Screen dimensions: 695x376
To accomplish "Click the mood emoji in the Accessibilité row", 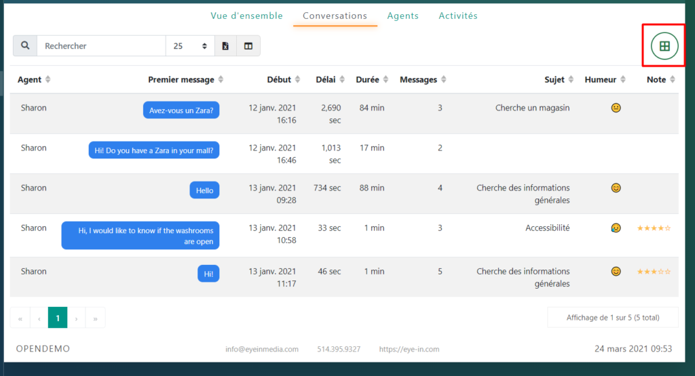I will point(616,228).
